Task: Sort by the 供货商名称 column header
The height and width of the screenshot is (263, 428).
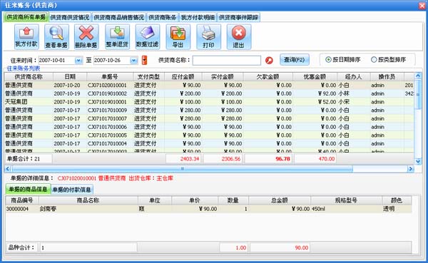Action: 29,77
